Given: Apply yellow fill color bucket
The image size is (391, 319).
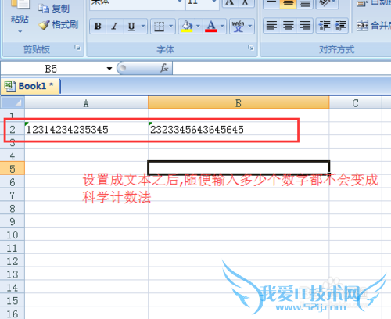Looking at the screenshot, I should tap(187, 26).
